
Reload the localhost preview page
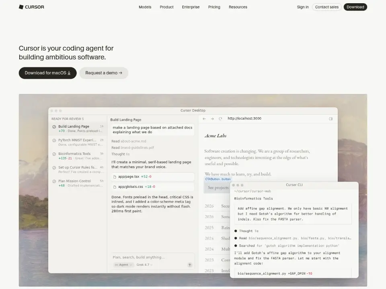[x=220, y=119]
